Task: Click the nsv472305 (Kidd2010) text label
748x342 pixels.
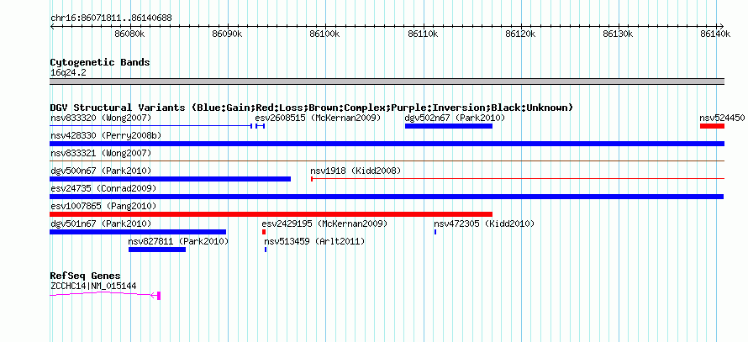Action: coord(484,224)
